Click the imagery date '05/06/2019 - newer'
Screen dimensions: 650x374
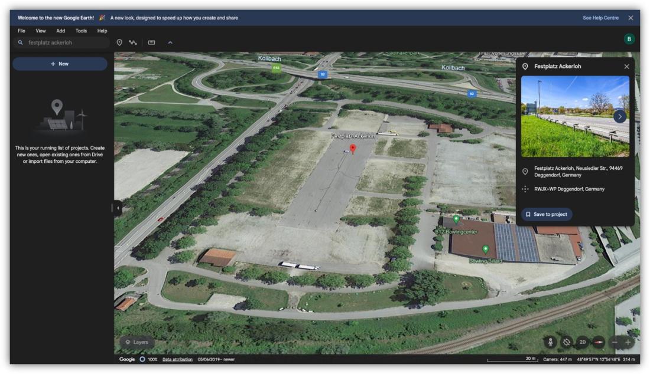pos(216,359)
